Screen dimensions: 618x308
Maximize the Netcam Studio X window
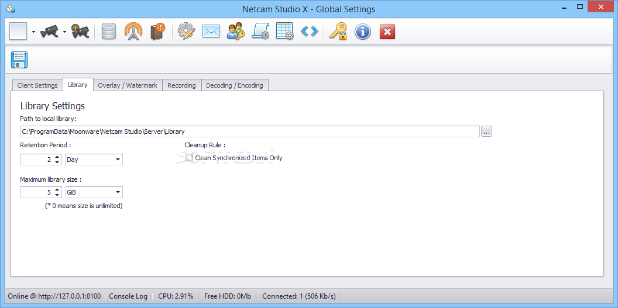coord(579,6)
